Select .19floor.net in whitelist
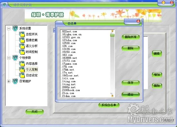The height and width of the screenshot is (127, 177). (70, 75)
